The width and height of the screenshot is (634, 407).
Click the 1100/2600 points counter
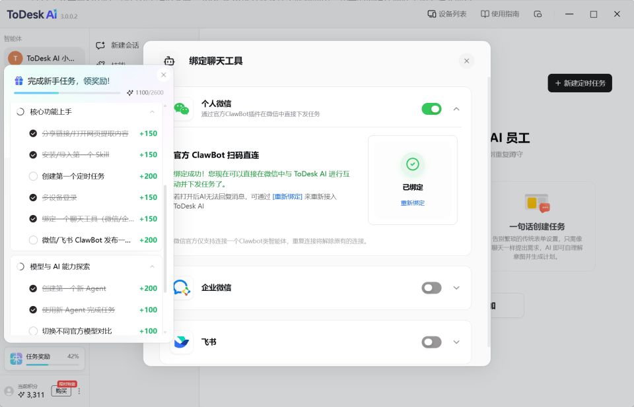145,92
